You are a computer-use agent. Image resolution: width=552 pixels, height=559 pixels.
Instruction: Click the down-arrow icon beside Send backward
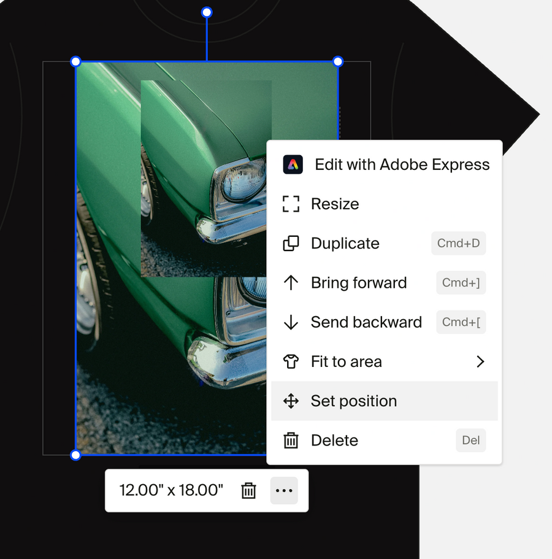pos(291,322)
